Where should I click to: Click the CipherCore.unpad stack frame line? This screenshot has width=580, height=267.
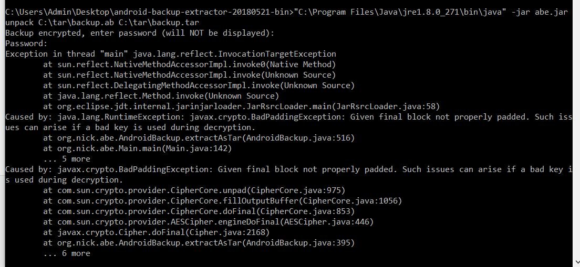(194, 190)
